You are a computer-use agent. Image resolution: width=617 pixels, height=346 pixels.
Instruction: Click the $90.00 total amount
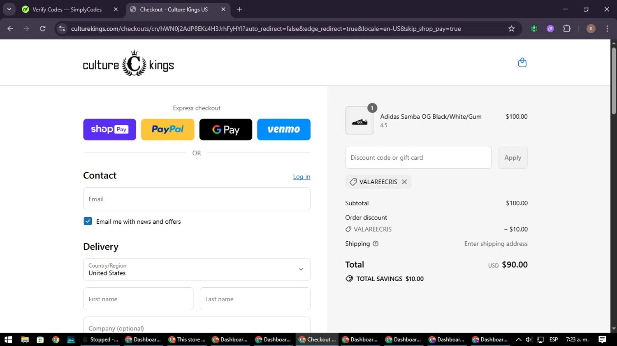click(515, 265)
